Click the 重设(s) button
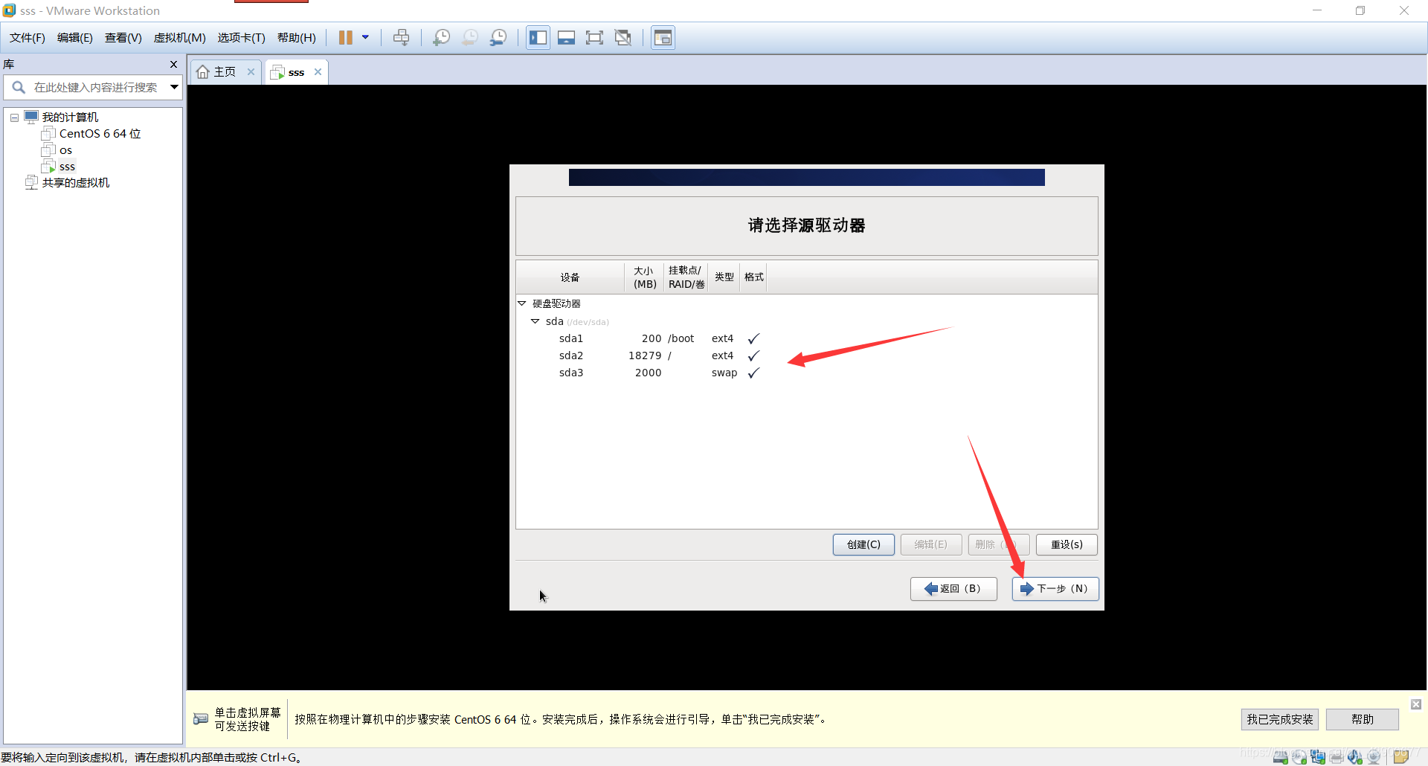Image resolution: width=1428 pixels, height=766 pixels. click(1067, 544)
